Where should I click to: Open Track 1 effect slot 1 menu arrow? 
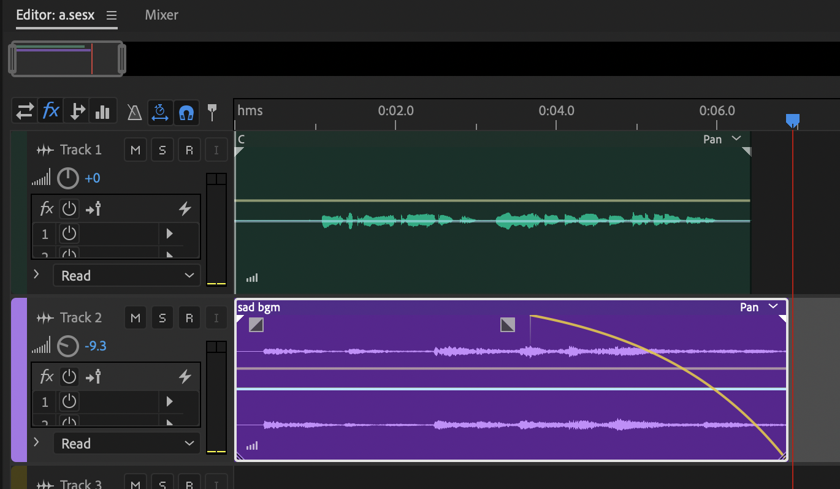click(x=169, y=233)
